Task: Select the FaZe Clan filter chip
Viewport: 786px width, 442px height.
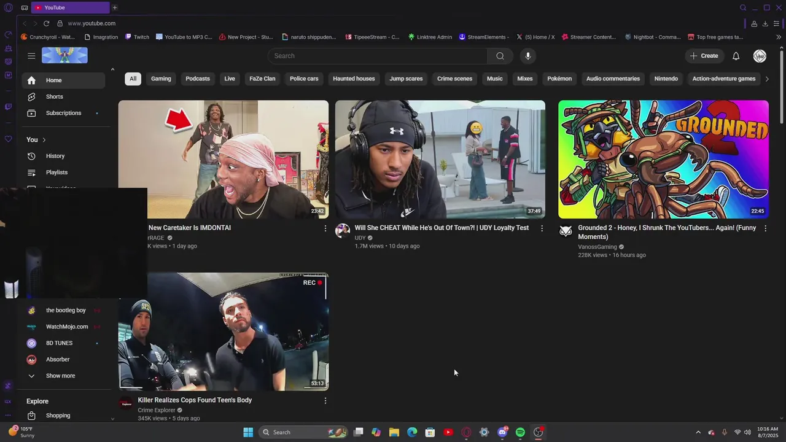Action: coord(262,79)
